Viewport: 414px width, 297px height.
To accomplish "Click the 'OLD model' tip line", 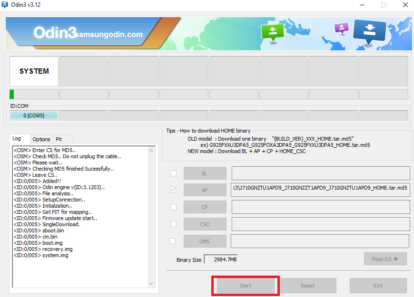I will pyautogui.click(x=271, y=139).
